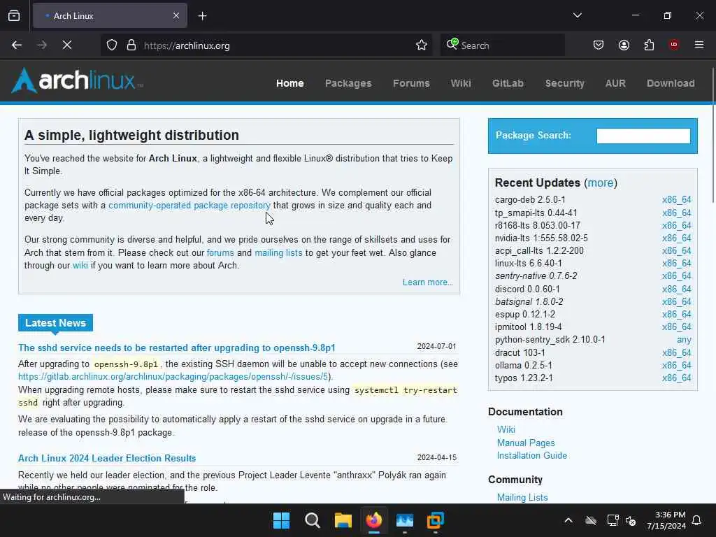Image resolution: width=716 pixels, height=537 pixels.
Task: Open Documentation Wiki link
Action: click(506, 430)
